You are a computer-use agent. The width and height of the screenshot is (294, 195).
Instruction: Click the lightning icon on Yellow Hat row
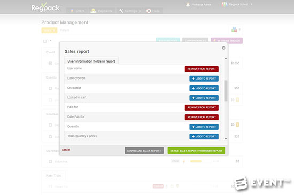pos(184,161)
